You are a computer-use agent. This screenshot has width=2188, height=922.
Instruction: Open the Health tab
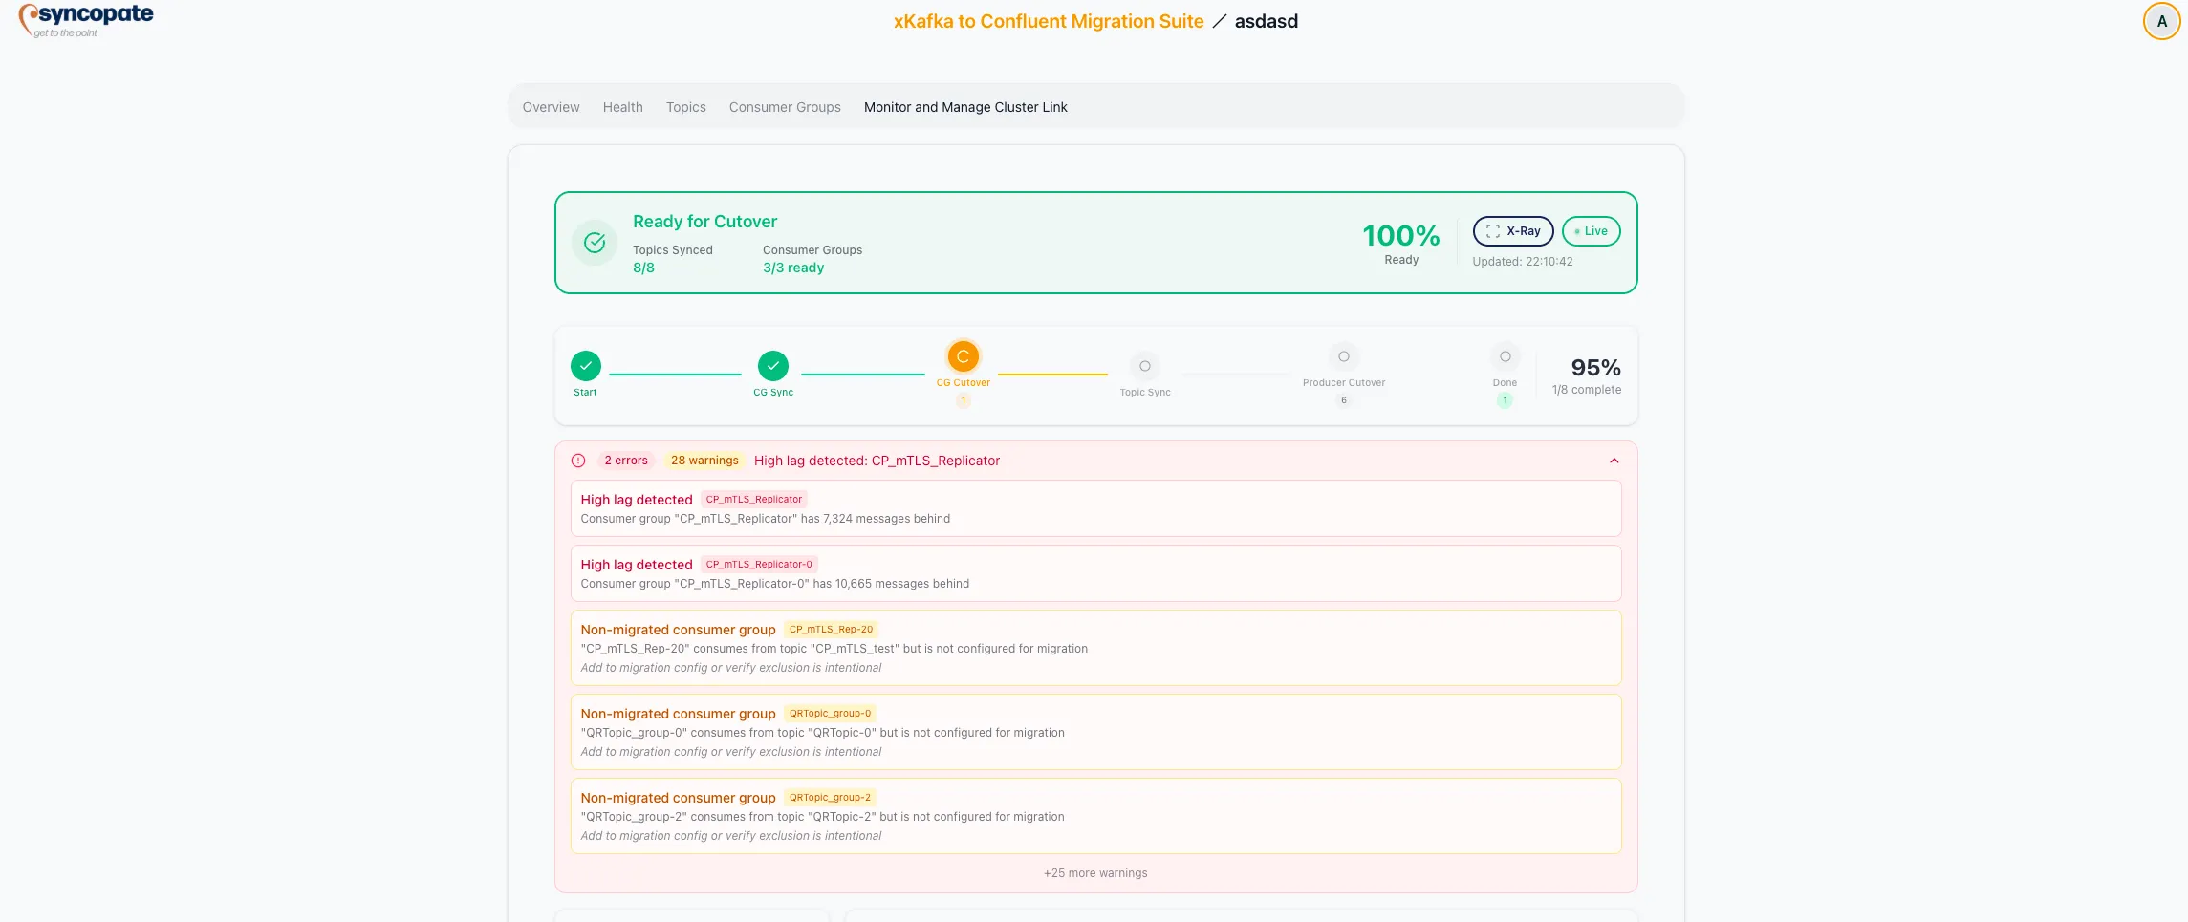(622, 107)
